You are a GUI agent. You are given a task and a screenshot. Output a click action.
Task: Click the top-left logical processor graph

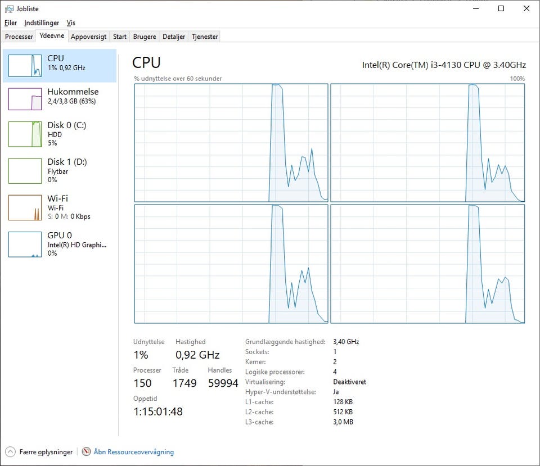coord(231,143)
